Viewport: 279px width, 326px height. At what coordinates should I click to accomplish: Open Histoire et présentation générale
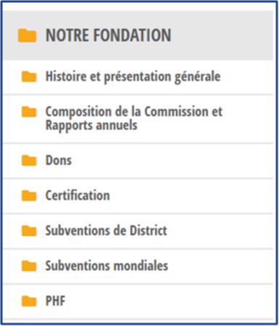[x=133, y=77]
